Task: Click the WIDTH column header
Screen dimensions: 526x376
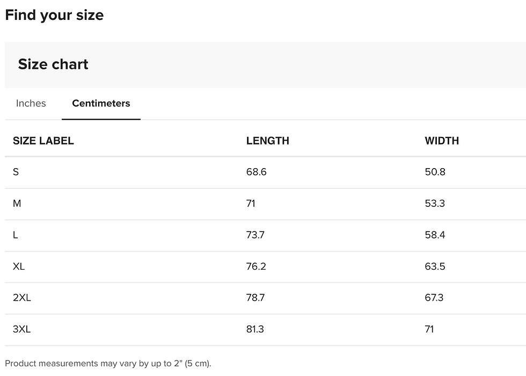Action: tap(442, 141)
